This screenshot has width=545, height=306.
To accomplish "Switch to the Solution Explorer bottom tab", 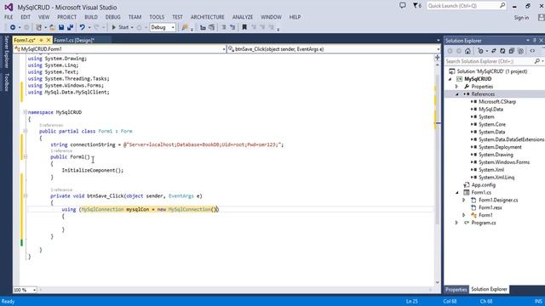I will pos(489,290).
